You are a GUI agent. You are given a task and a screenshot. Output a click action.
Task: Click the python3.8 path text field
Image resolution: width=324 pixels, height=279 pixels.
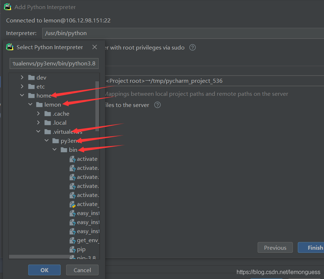(x=54, y=64)
